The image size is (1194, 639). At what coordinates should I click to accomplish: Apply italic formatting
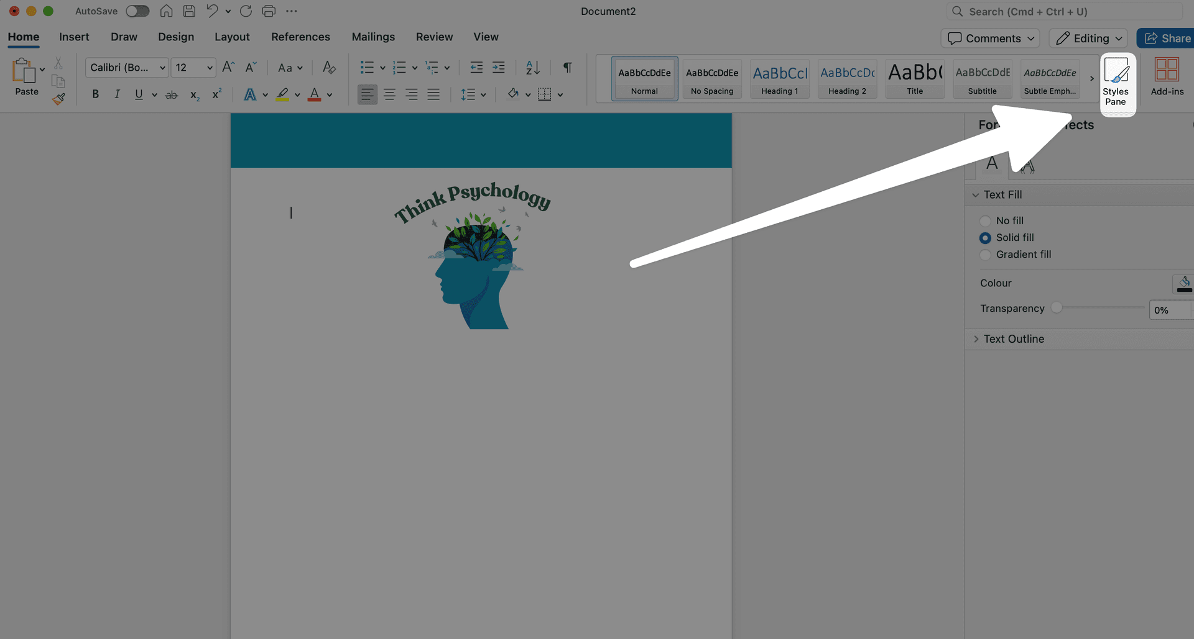pos(117,94)
